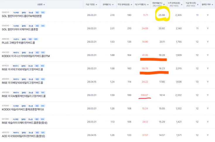The width and height of the screenshot is (215, 142).
Task: Select ticker code 489030
Action: click(6, 39)
